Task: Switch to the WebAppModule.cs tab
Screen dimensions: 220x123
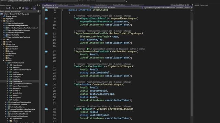Action: point(119,5)
